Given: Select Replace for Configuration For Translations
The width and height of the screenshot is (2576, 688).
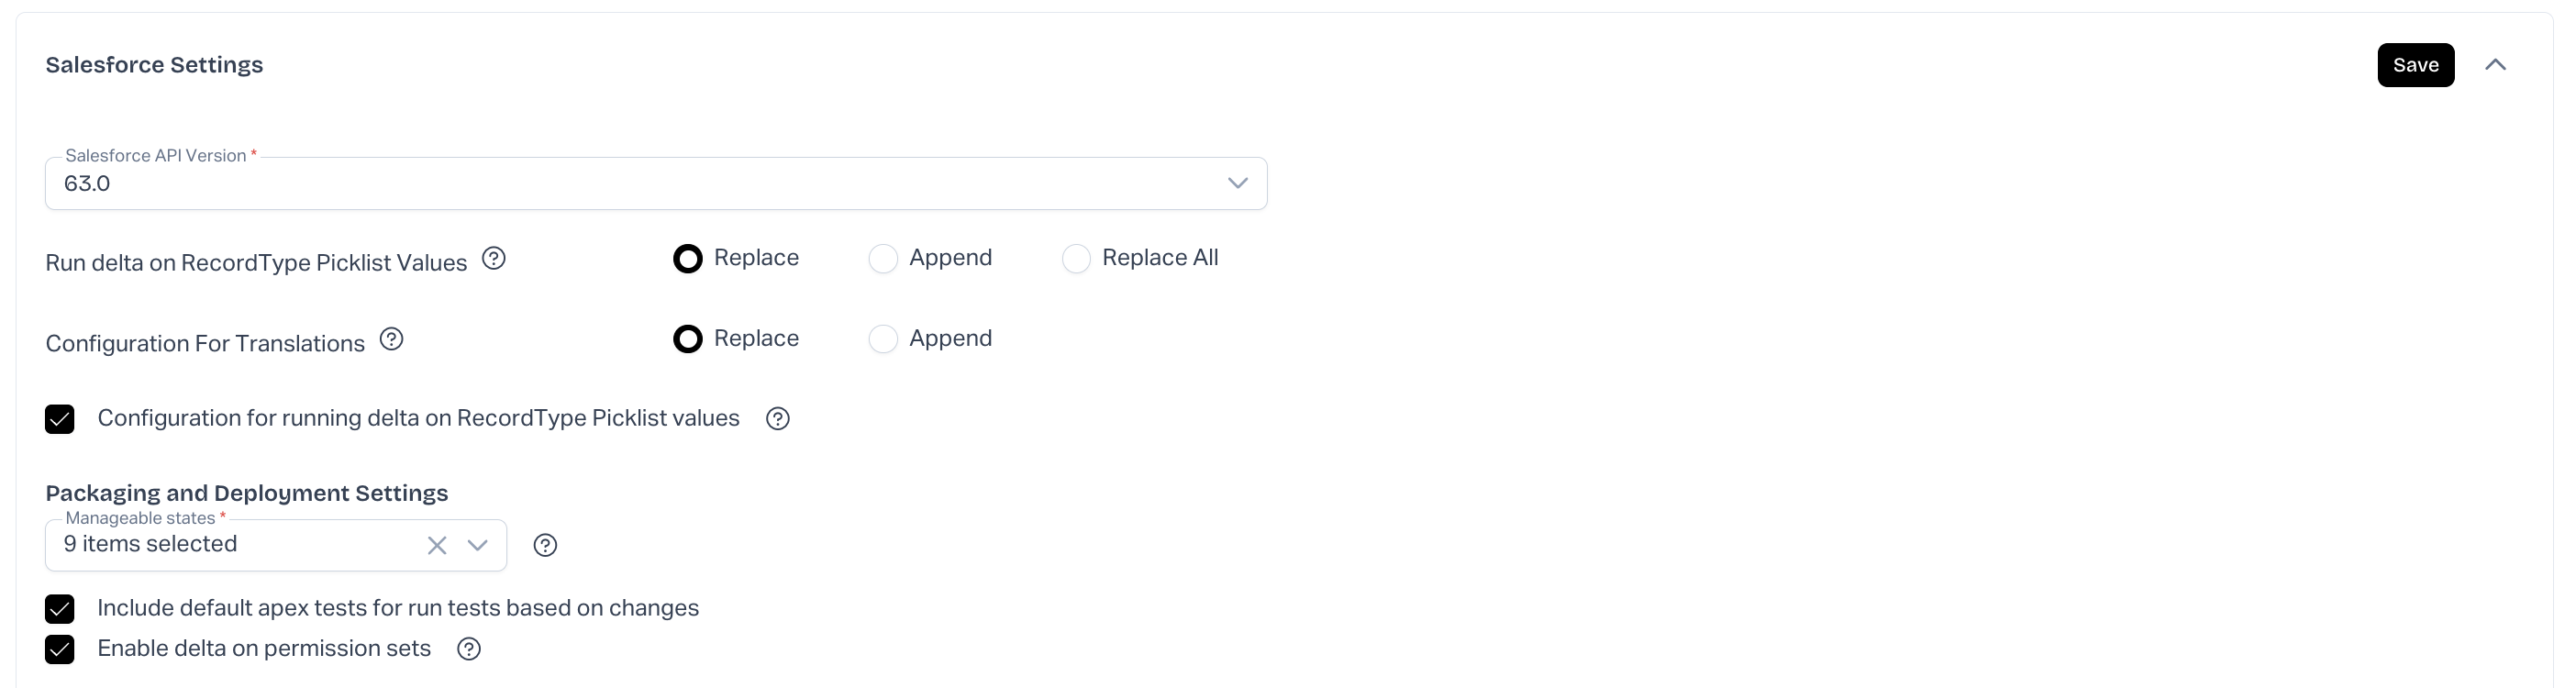Looking at the screenshot, I should click(688, 340).
